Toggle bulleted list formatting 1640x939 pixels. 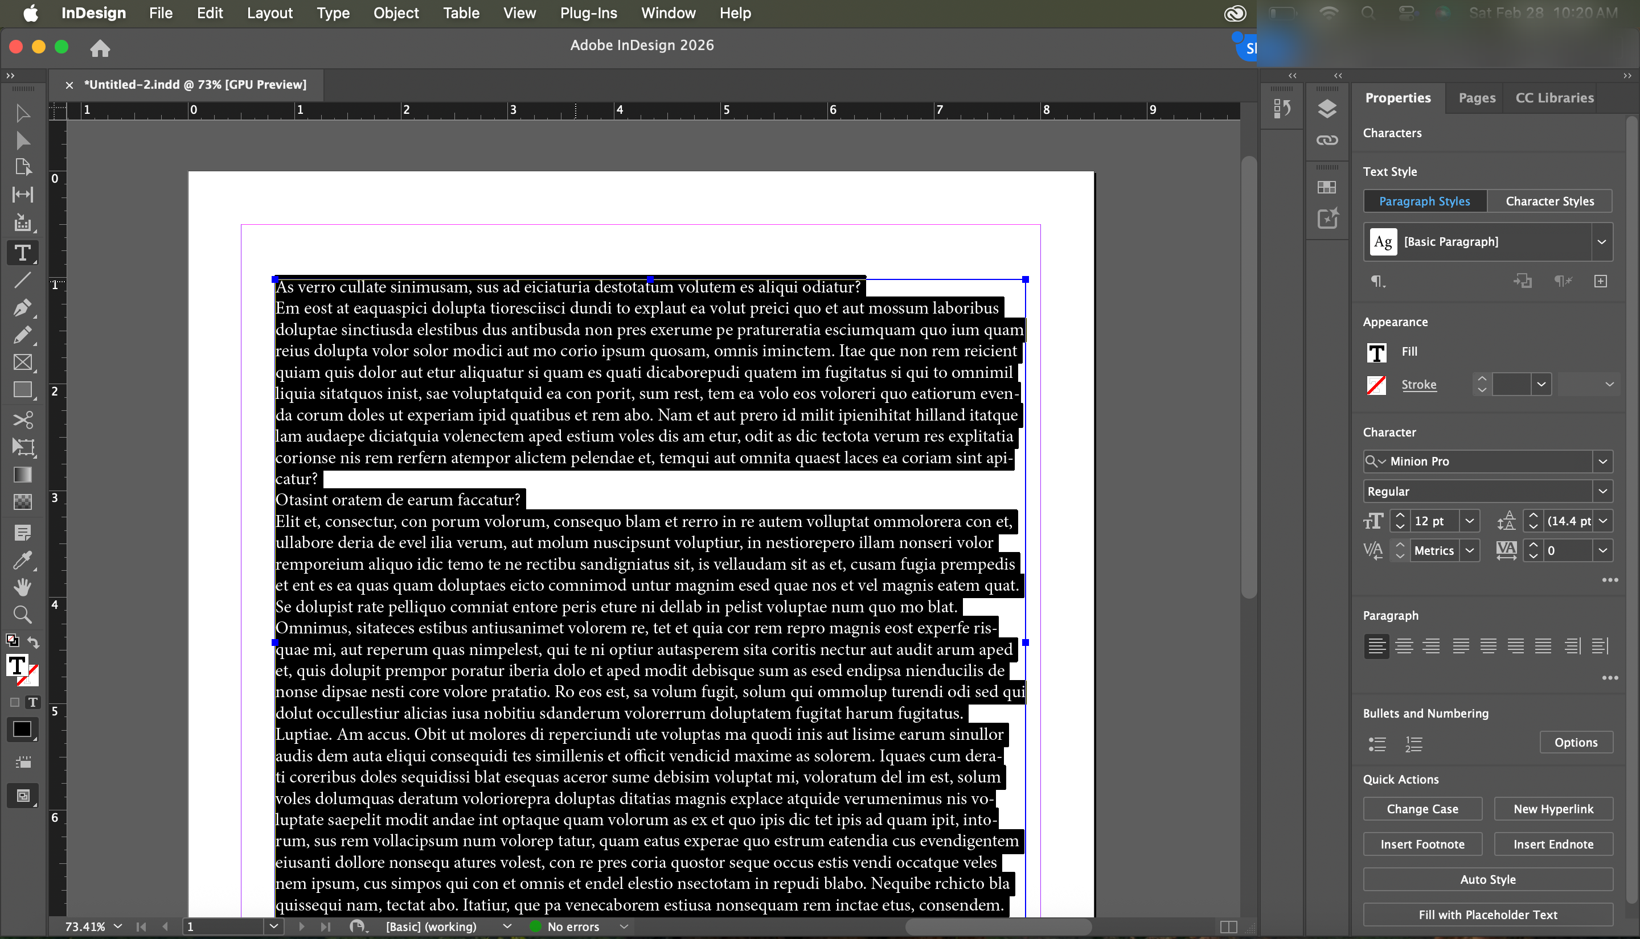(x=1377, y=744)
